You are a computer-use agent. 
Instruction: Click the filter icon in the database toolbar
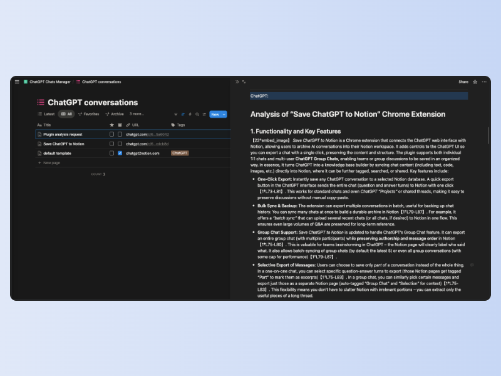pos(176,114)
